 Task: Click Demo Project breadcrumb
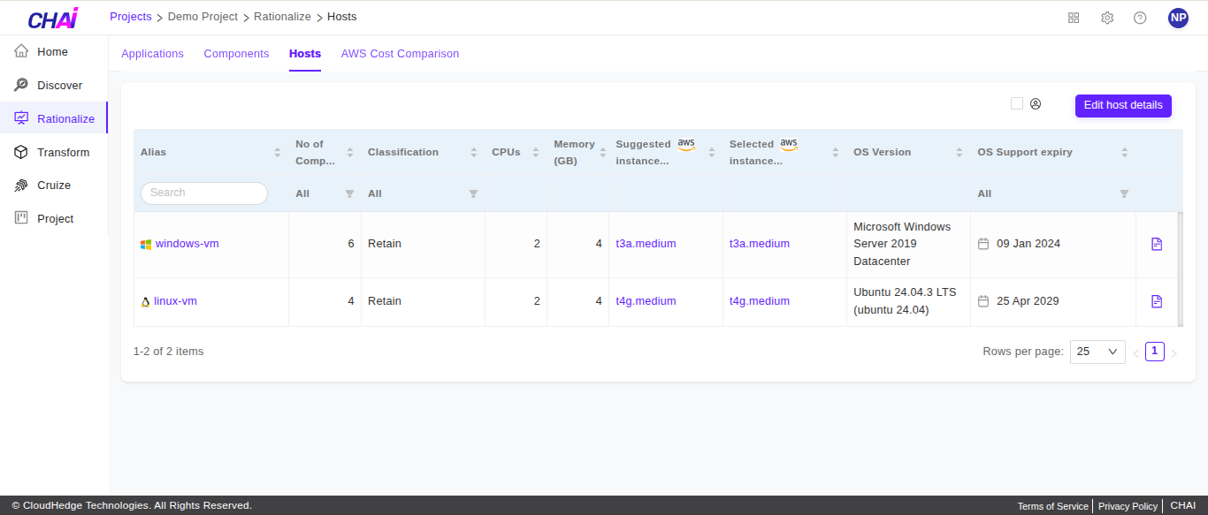(203, 17)
